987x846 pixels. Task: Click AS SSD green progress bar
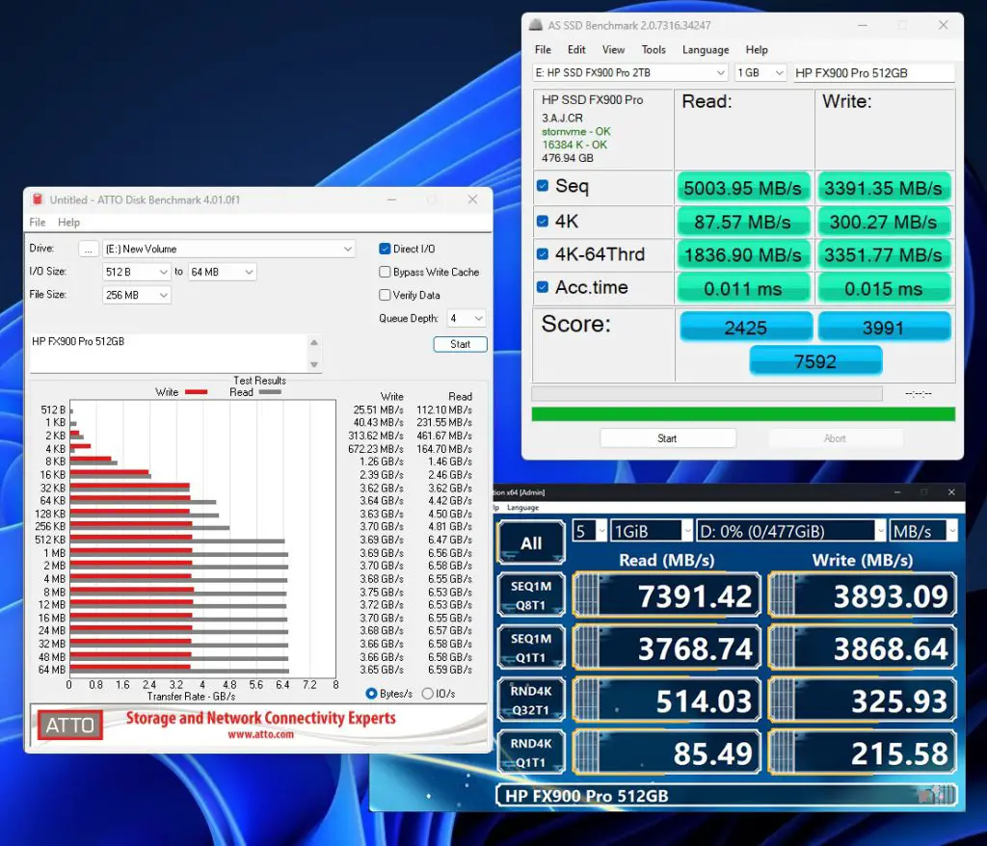point(743,414)
